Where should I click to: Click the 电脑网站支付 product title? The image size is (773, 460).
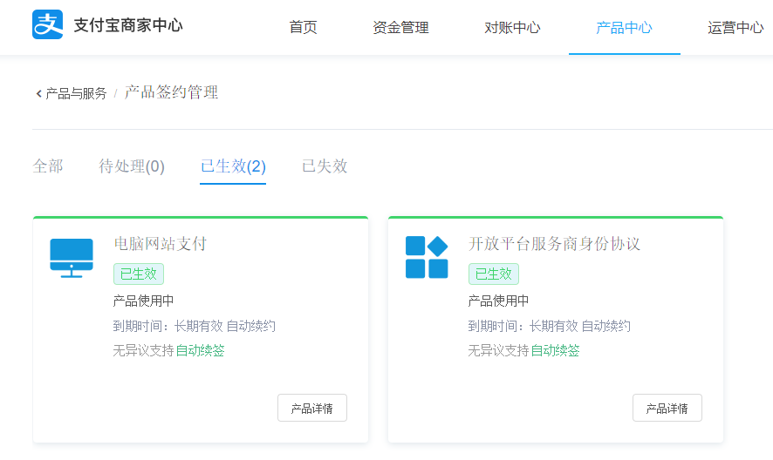tap(161, 244)
